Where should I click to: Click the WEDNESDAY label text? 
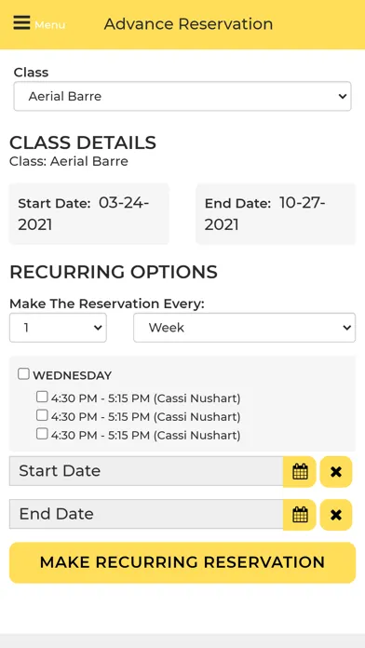73,375
